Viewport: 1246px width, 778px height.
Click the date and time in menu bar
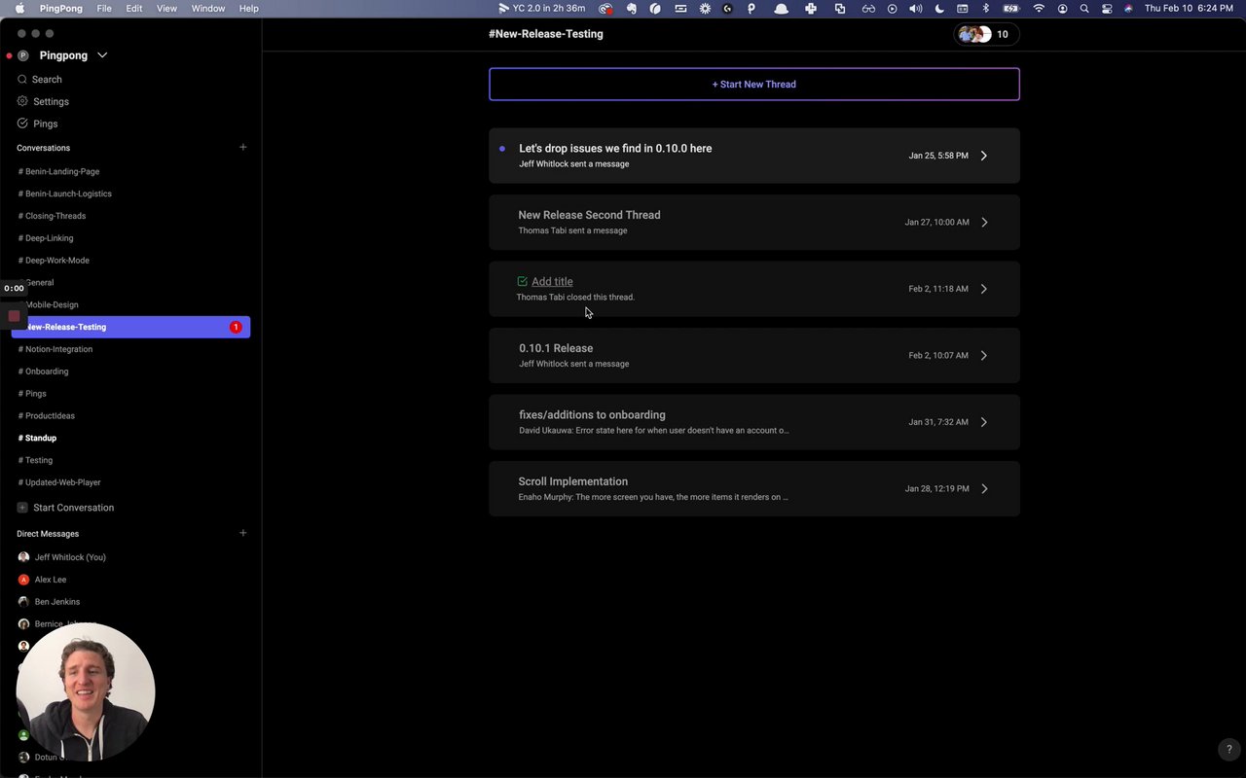tap(1189, 9)
